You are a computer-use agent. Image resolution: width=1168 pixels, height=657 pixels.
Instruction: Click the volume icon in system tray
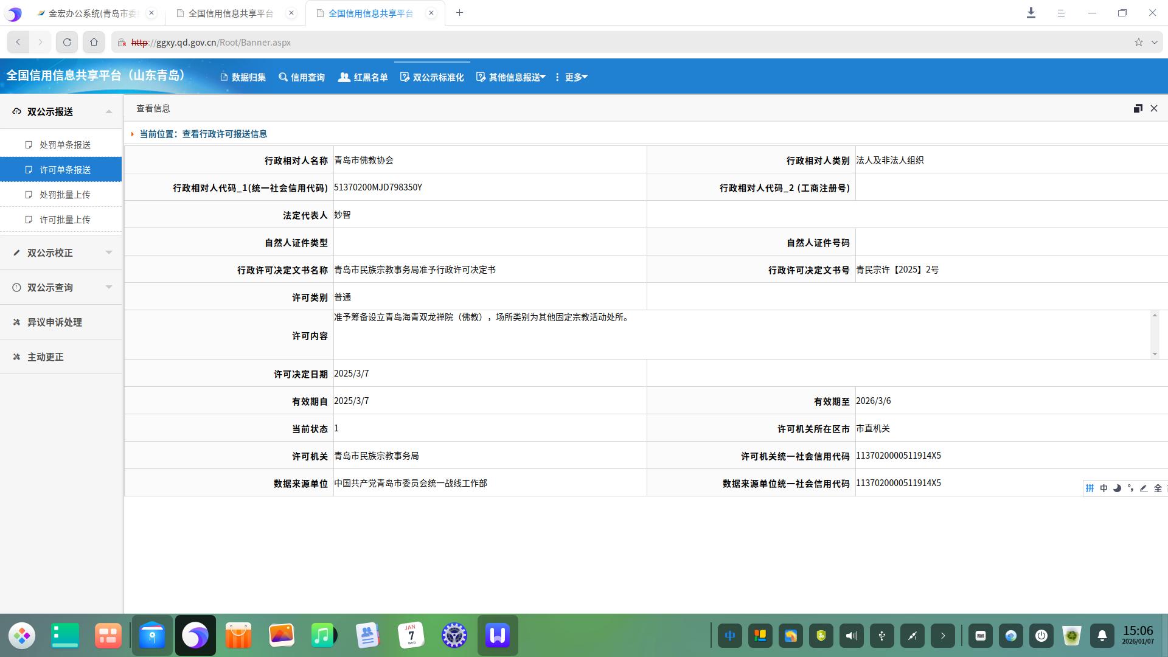coord(851,636)
